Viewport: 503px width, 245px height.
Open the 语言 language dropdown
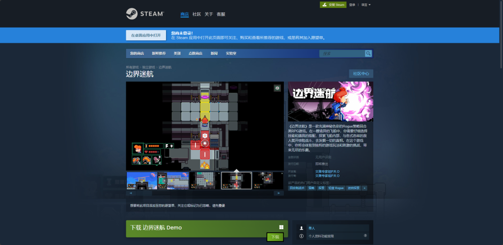tap(366, 5)
